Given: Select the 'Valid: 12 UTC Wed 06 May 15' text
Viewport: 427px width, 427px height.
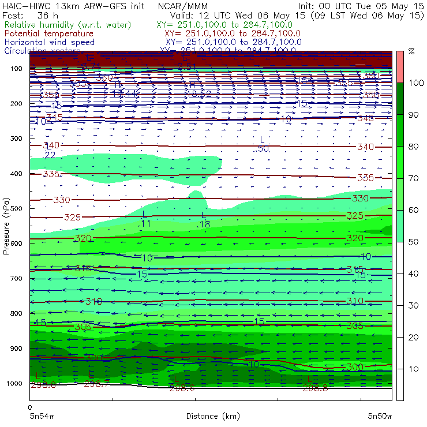Looking at the screenshot, I should (x=238, y=16).
